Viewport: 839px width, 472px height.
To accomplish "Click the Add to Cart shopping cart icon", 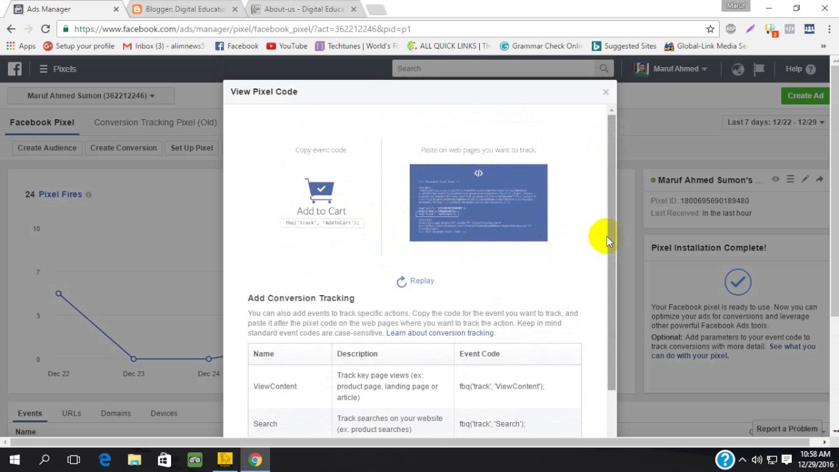I will click(321, 191).
